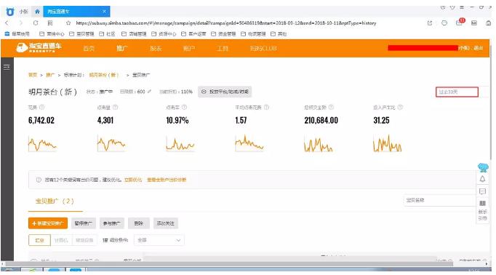Open the 社区 bookmark folder
This screenshot has width=496, height=275.
click(107, 34)
